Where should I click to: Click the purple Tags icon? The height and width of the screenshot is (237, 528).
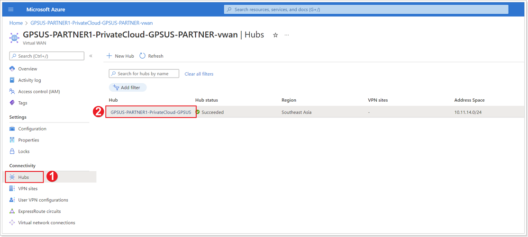tap(12, 103)
